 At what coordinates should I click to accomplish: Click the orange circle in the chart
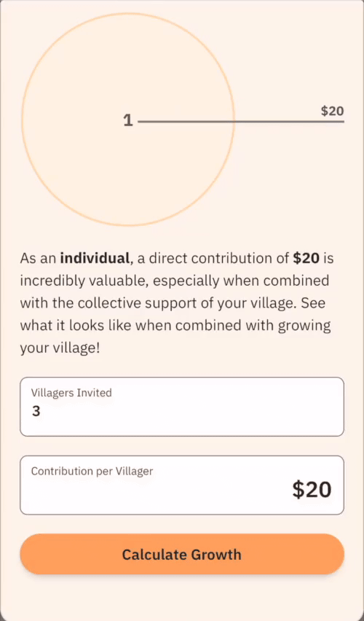[128, 120]
